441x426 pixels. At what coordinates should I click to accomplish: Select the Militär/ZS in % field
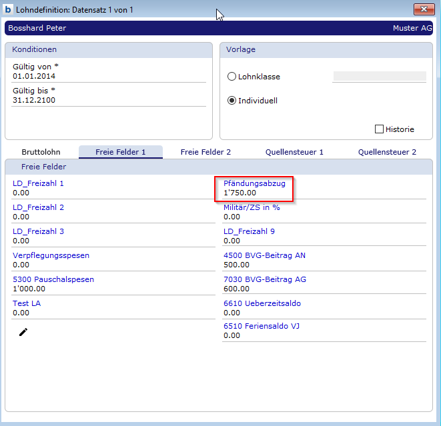(x=324, y=217)
